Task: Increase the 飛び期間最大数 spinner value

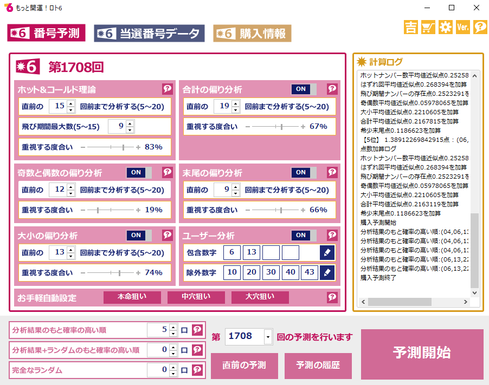Action: tap(130, 123)
